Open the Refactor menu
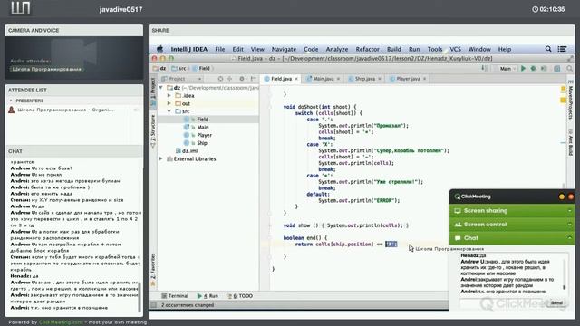The width and height of the screenshot is (580, 326). 367,49
